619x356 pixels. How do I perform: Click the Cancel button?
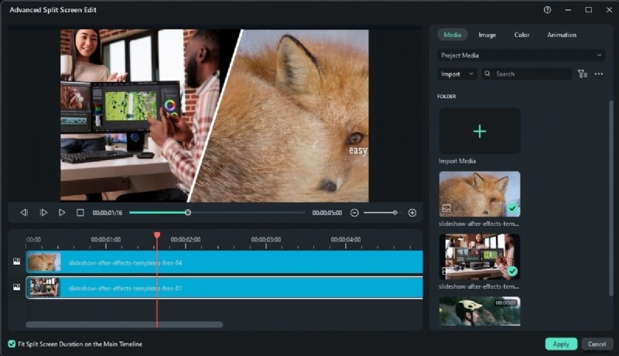[597, 344]
